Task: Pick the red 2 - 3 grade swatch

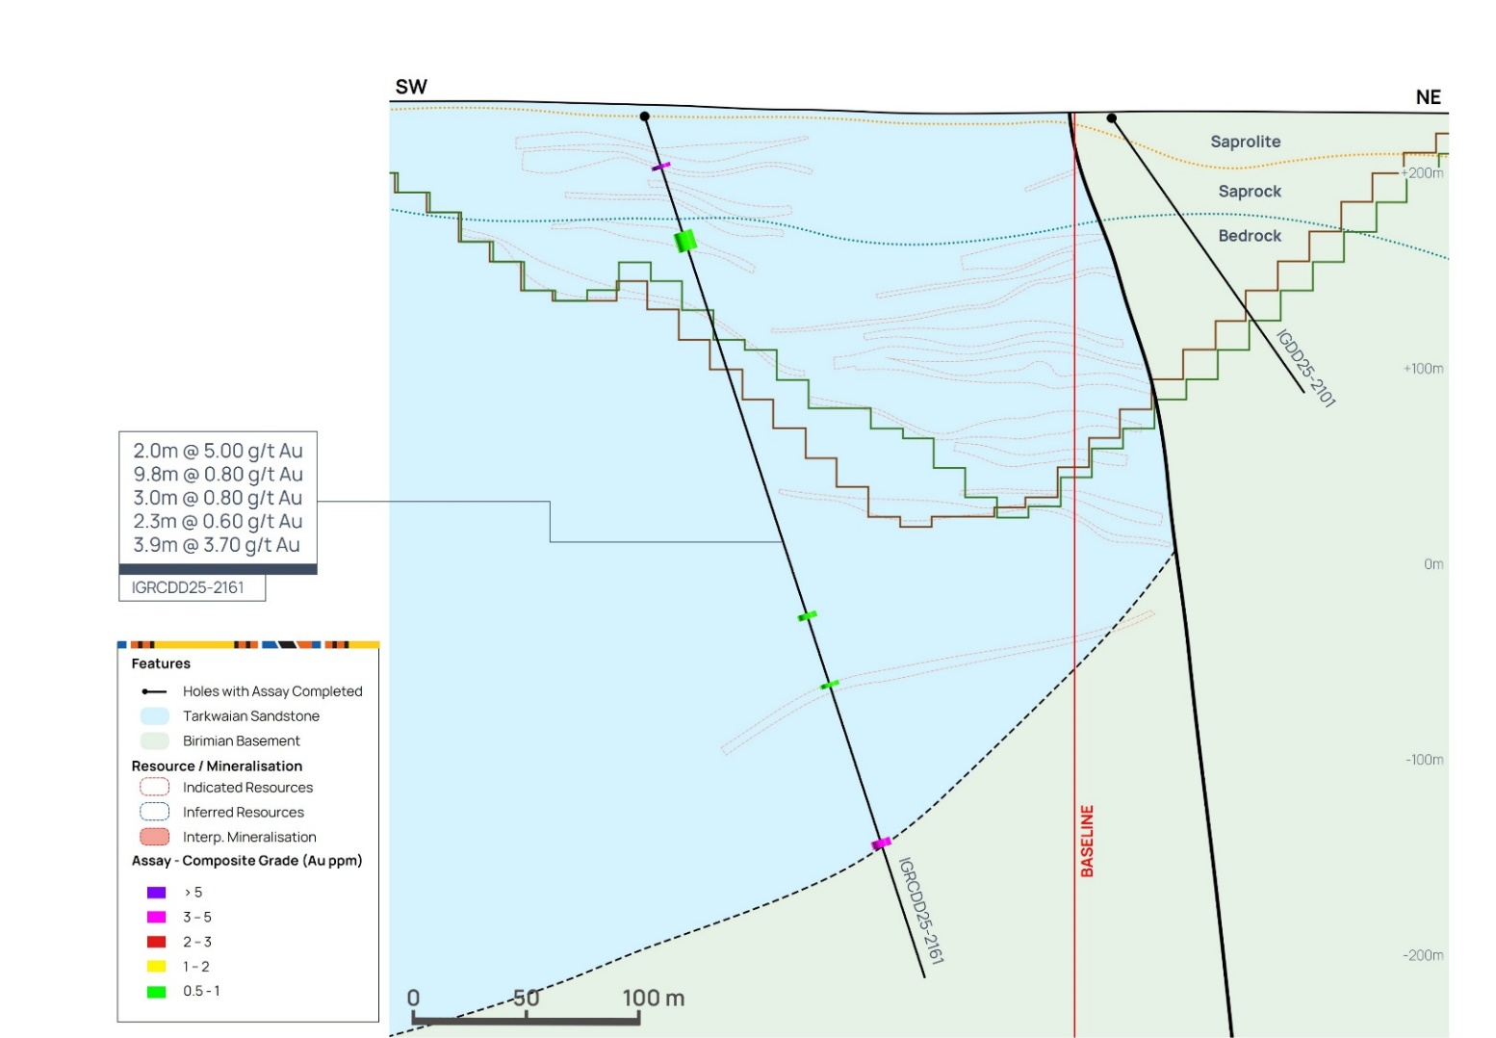Action: pos(156,942)
